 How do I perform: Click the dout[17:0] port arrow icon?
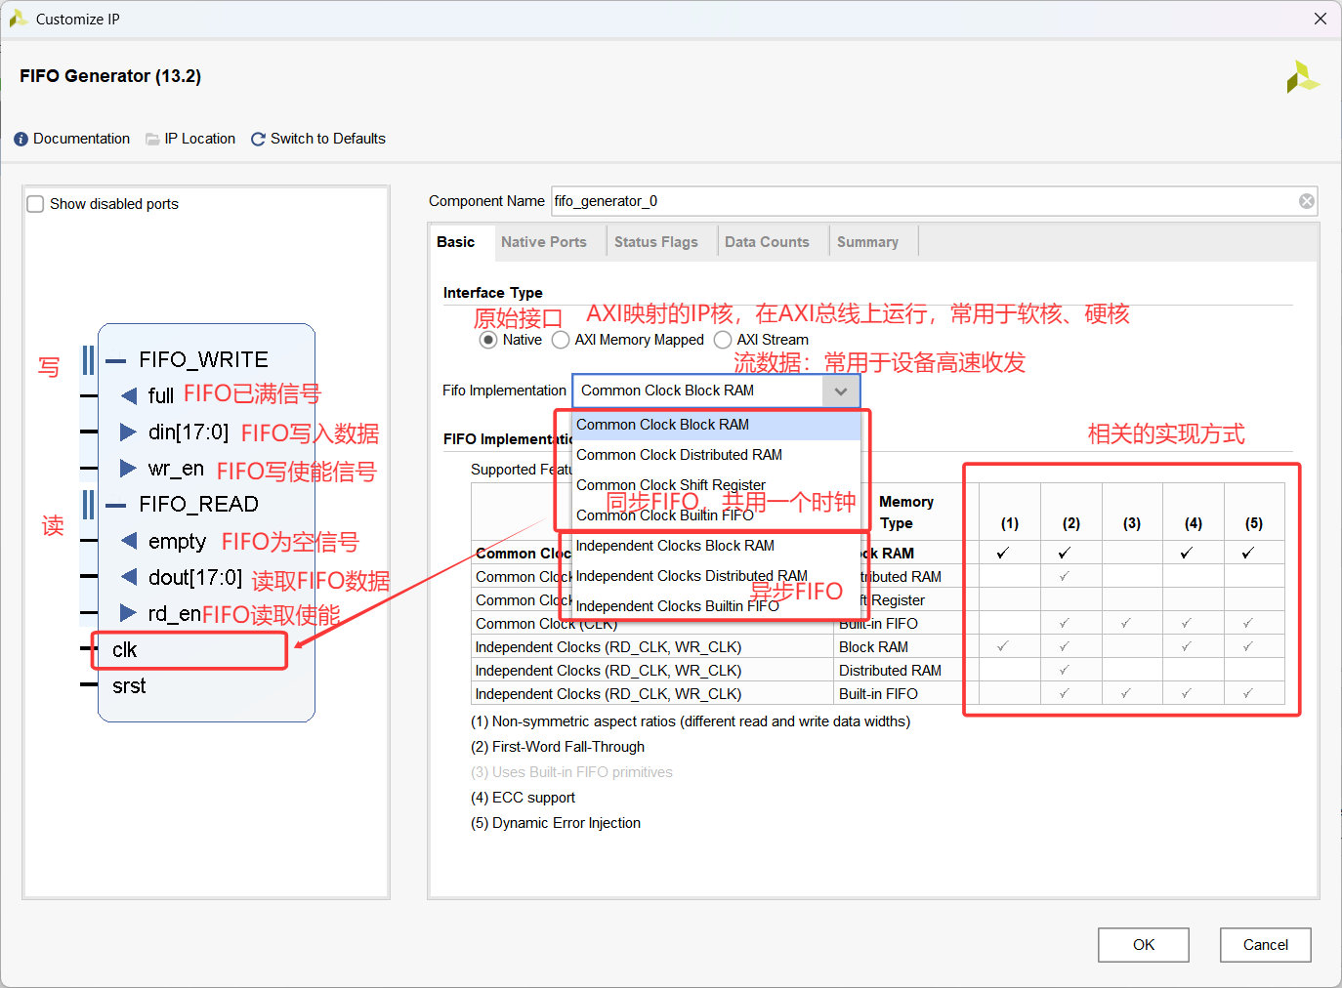(x=129, y=577)
